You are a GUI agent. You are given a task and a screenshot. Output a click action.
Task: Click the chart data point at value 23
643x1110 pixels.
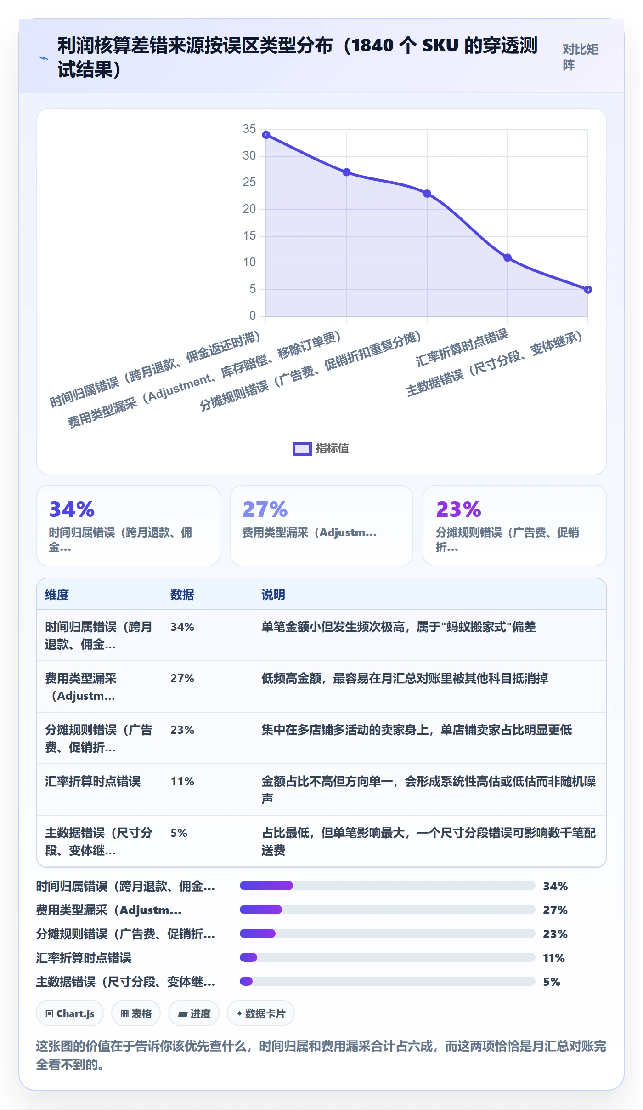point(427,194)
